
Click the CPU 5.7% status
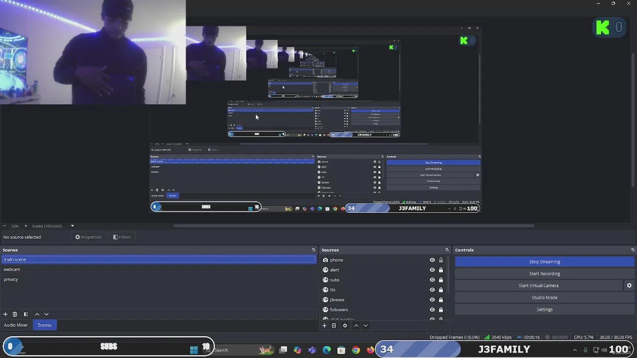pyautogui.click(x=584, y=337)
